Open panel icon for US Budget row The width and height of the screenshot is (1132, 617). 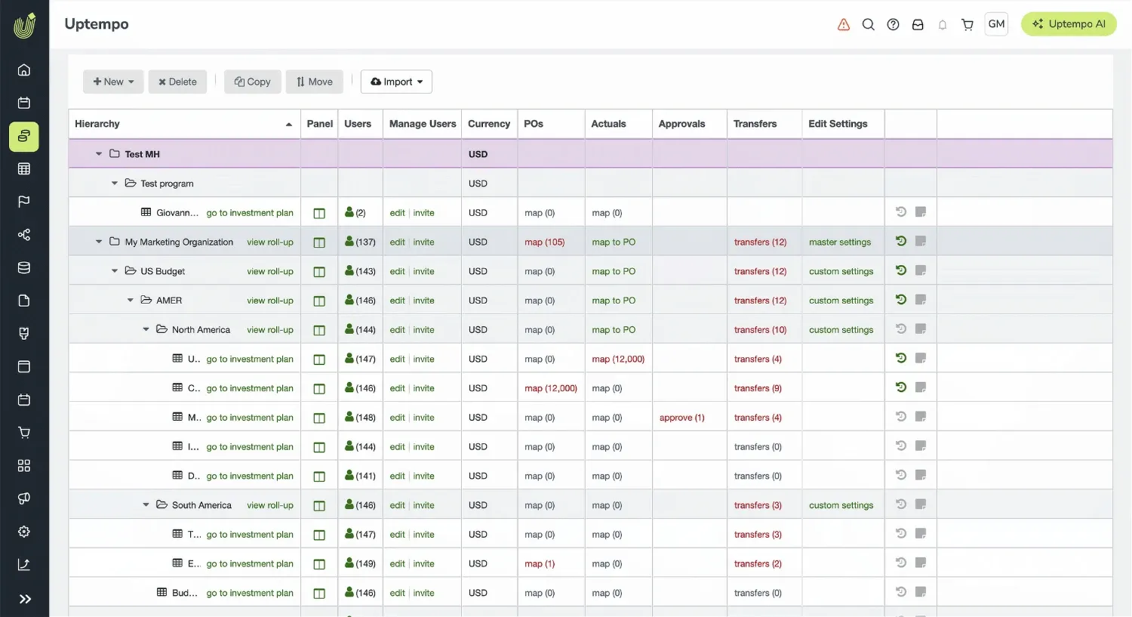[x=319, y=272]
